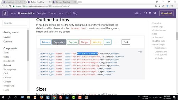Open the Jobs nav item
Viewport: 178px width, 100px height.
click(61, 13)
